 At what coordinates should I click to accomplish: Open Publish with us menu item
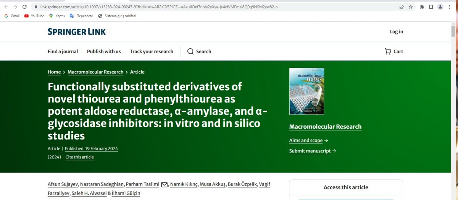point(104,51)
